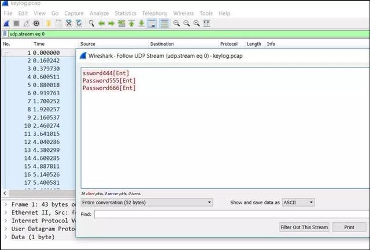Image resolution: width=370 pixels, height=250 pixels.
Task: Click the Print button
Action: point(349,227)
